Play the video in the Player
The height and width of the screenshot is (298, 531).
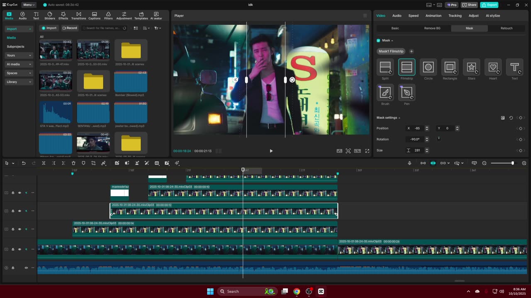click(x=271, y=151)
